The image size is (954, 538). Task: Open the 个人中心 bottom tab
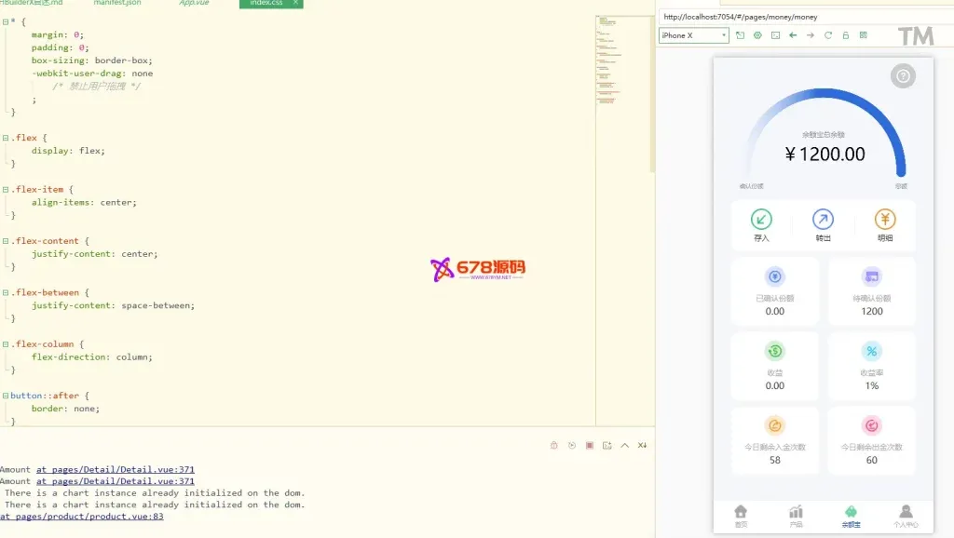905,516
